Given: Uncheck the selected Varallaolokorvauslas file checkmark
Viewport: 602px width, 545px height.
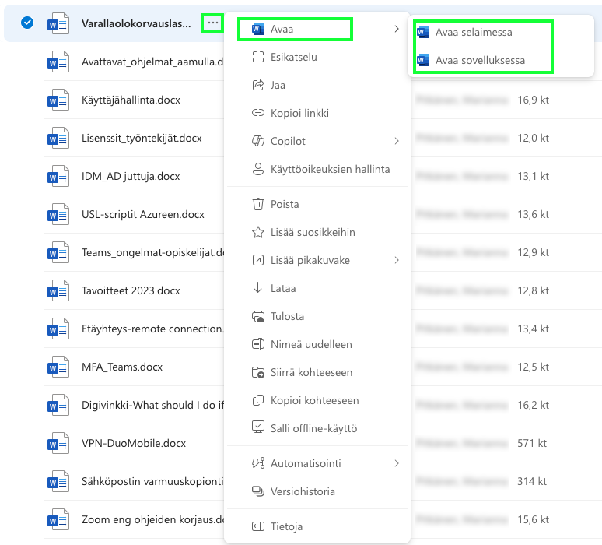Looking at the screenshot, I should coord(27,23).
